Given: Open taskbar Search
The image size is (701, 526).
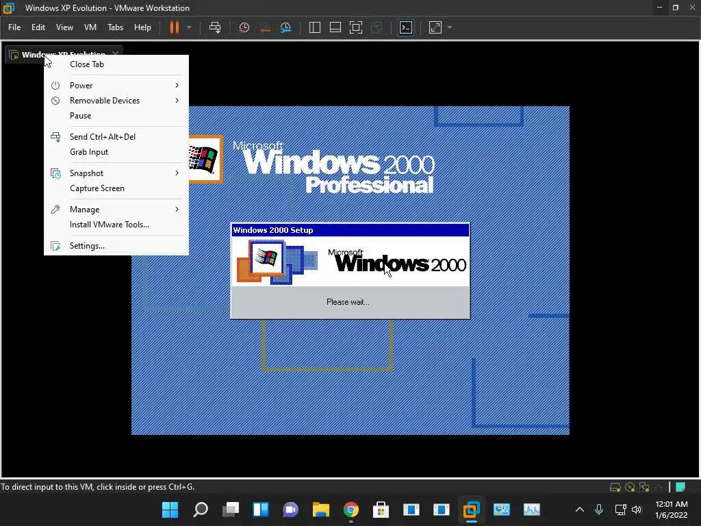Looking at the screenshot, I should pyautogui.click(x=201, y=510).
